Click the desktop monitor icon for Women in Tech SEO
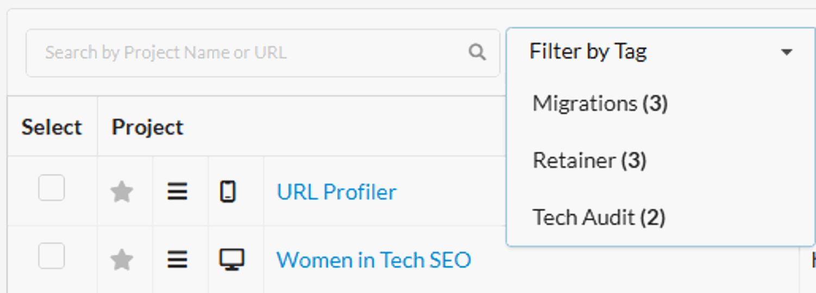The image size is (816, 293). tap(232, 260)
